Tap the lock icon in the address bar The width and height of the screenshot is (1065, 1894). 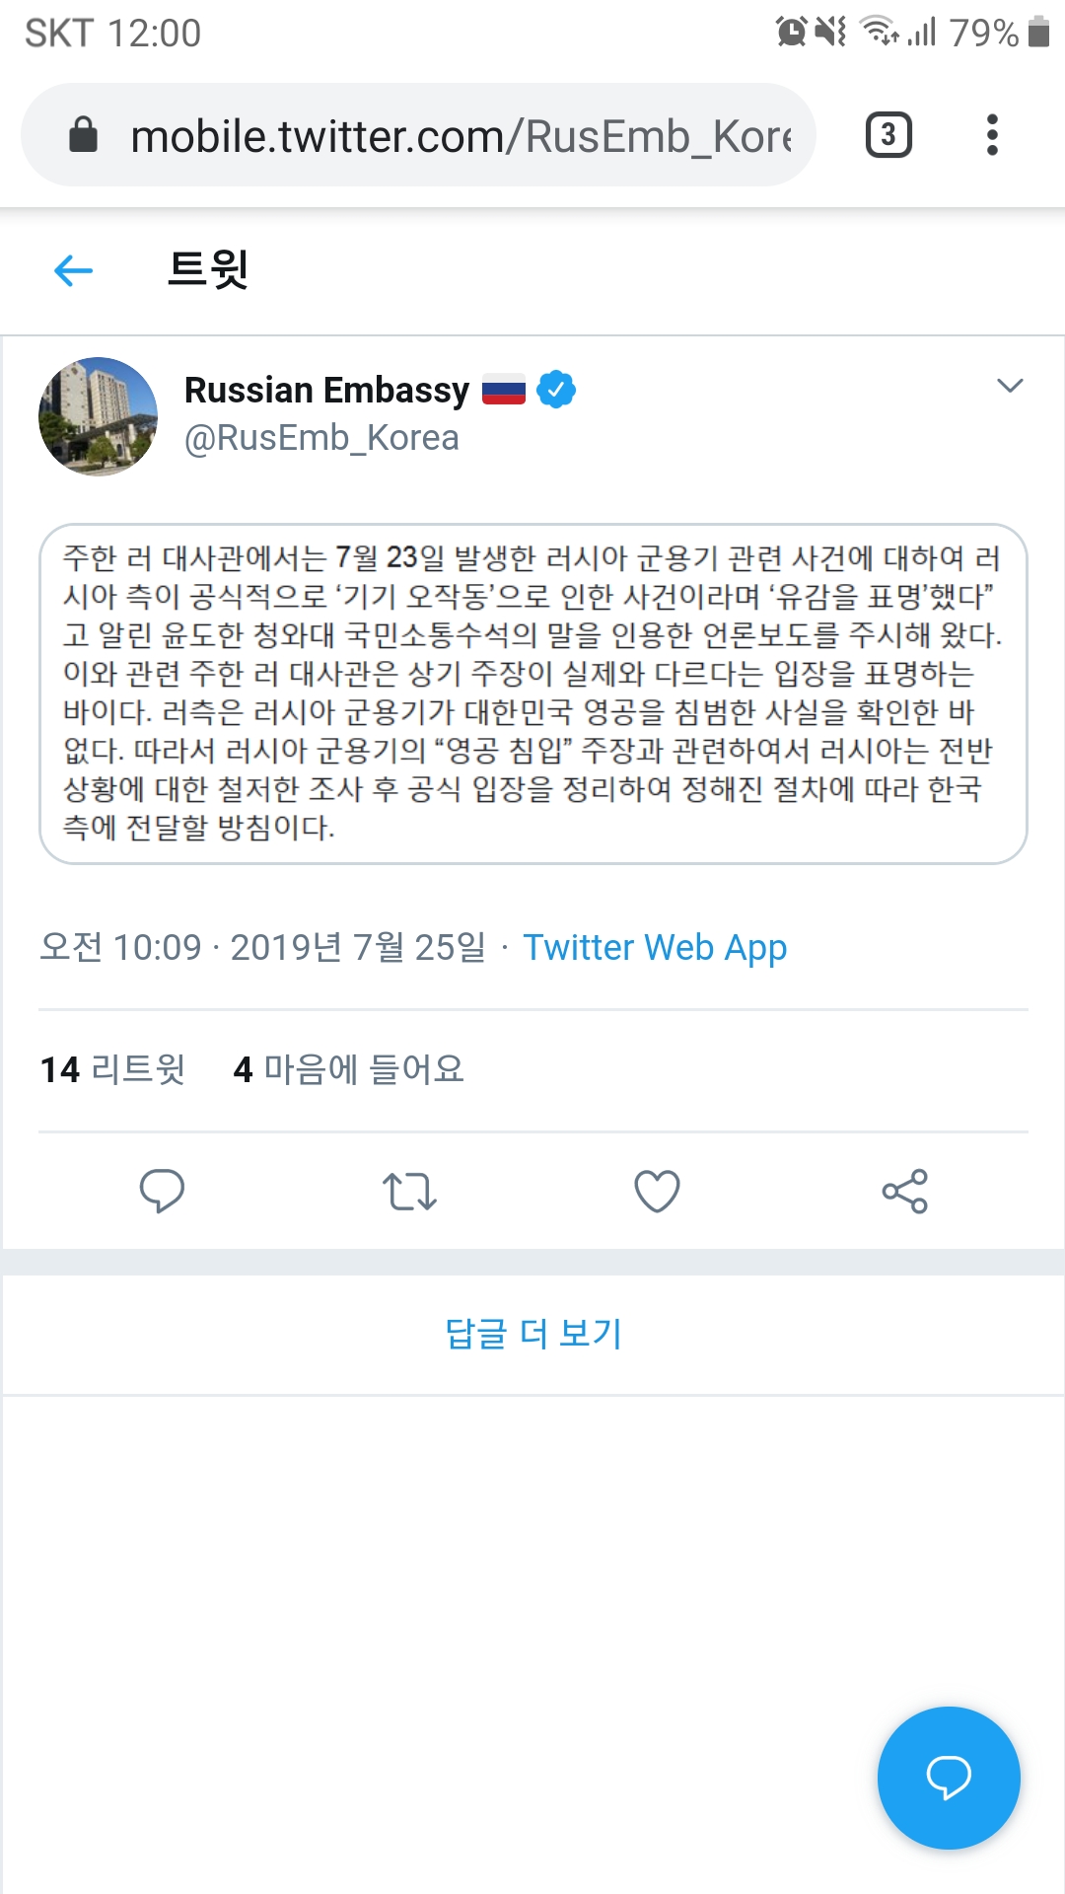[83, 135]
